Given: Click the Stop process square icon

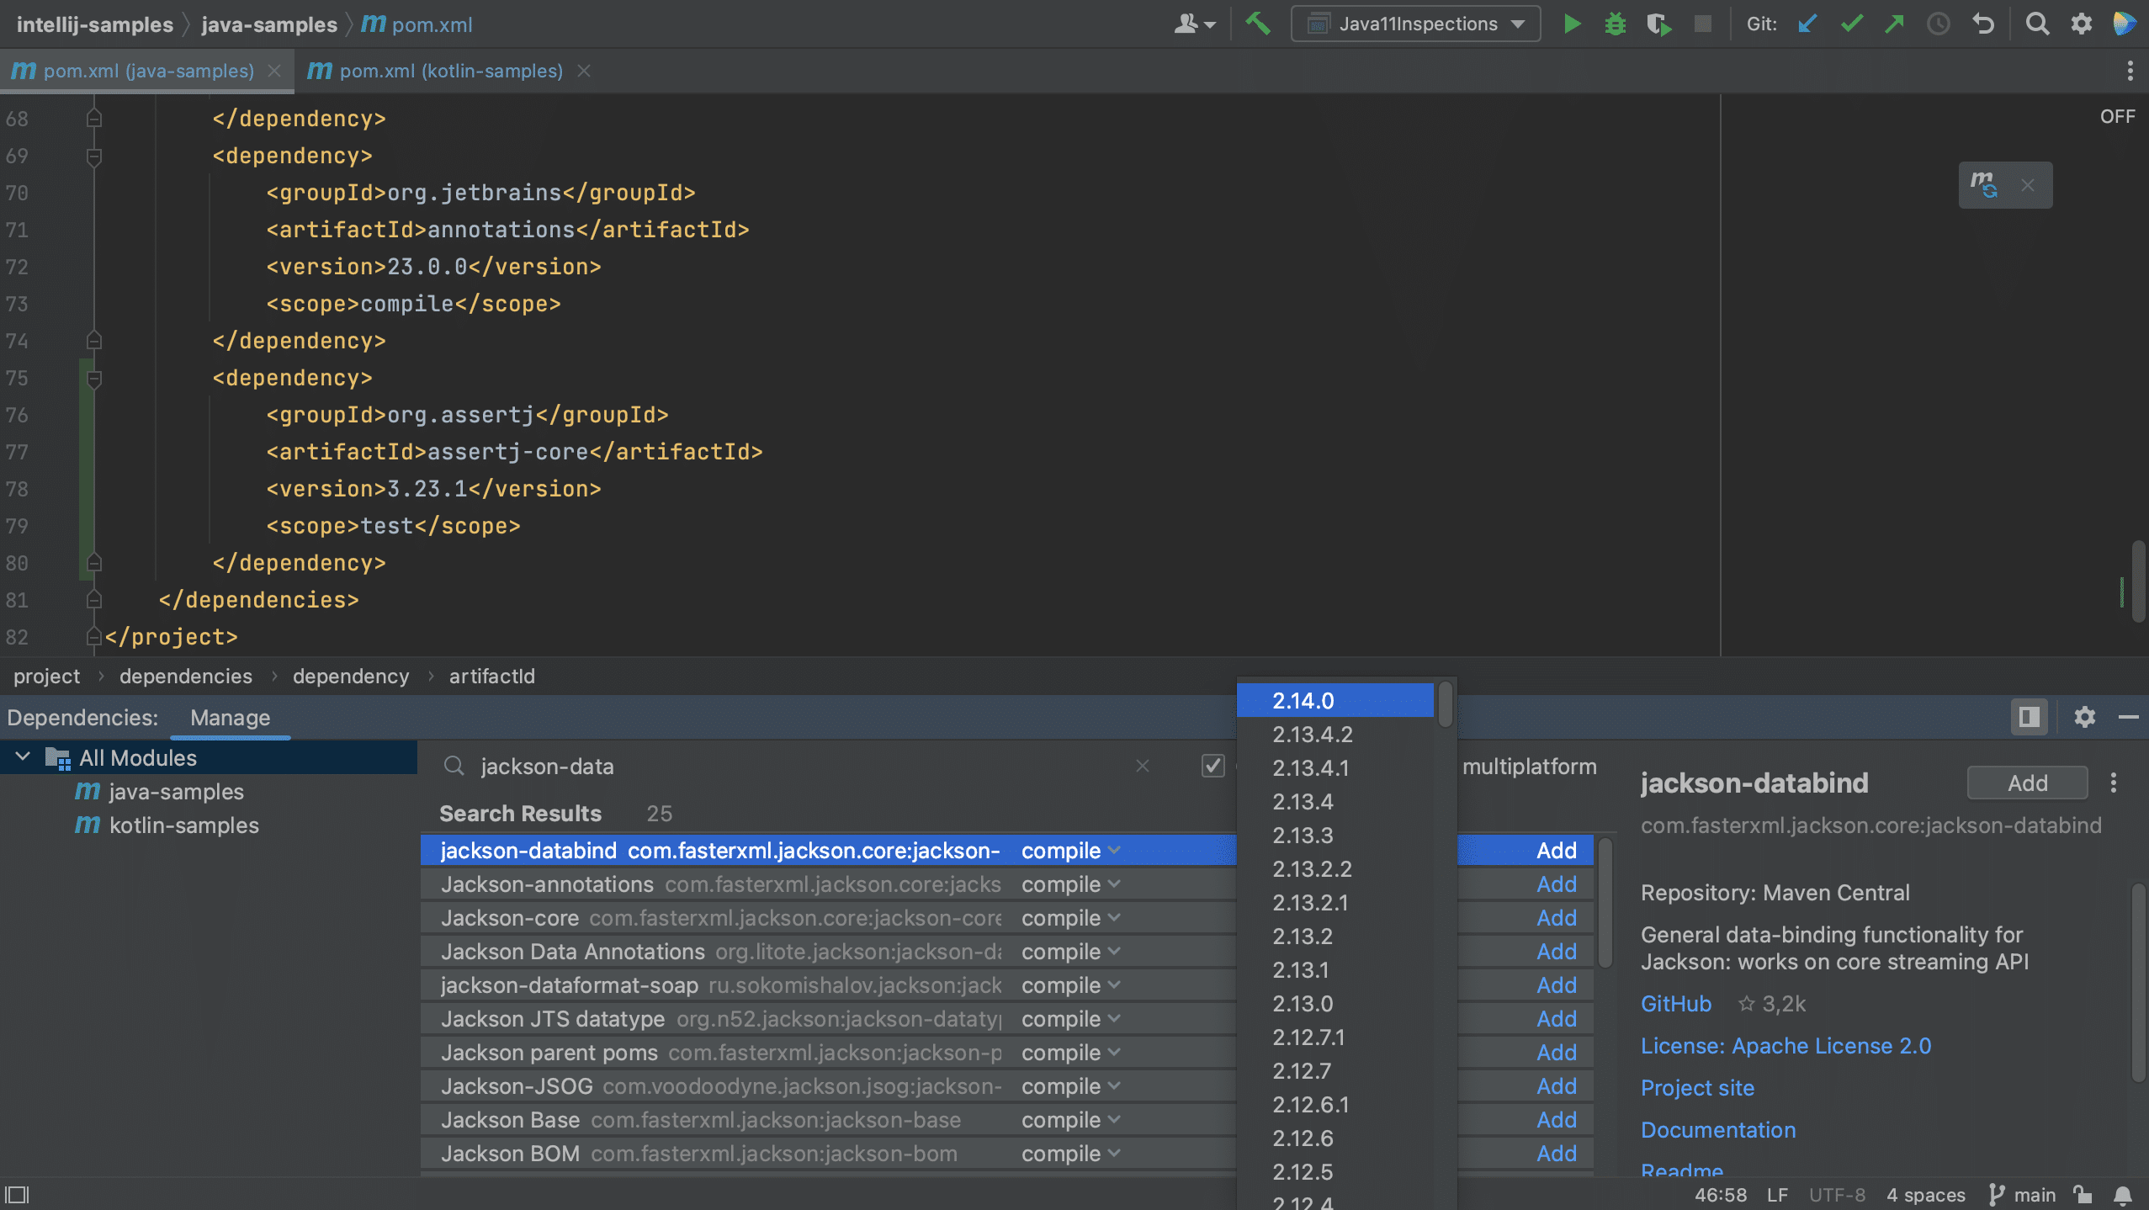Looking at the screenshot, I should (1702, 24).
